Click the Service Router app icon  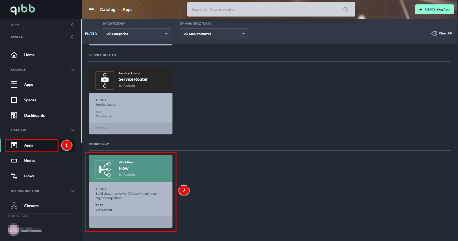tap(105, 80)
